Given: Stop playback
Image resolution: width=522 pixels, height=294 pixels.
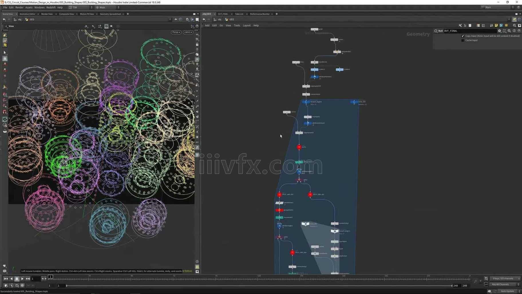Looking at the screenshot, I should (17, 279).
